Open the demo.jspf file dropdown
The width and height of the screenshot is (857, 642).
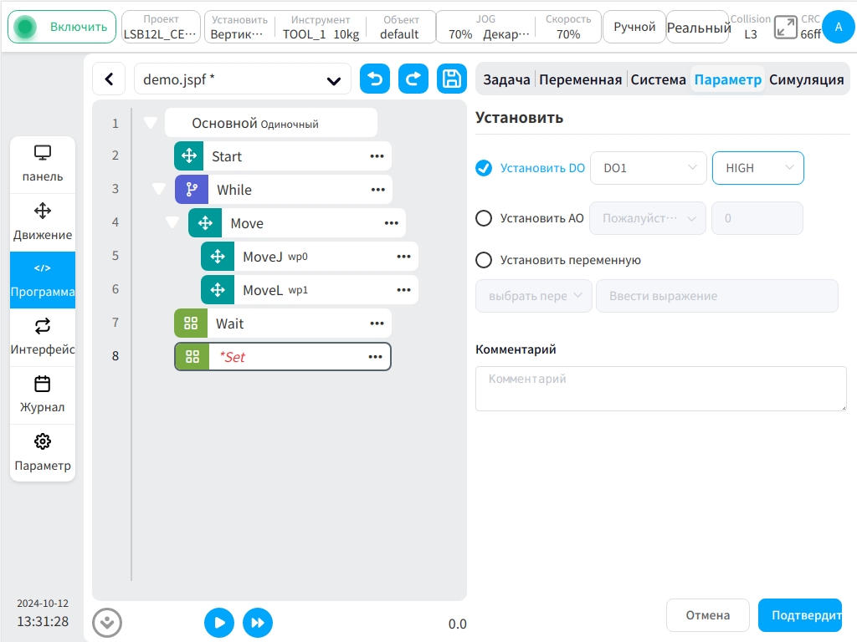242,79
